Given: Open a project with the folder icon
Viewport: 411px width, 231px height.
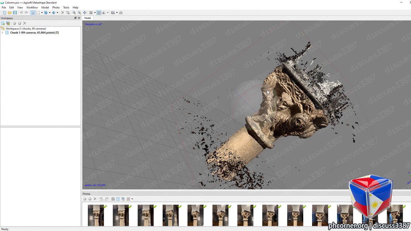Looking at the screenshot, I should coord(10,13).
